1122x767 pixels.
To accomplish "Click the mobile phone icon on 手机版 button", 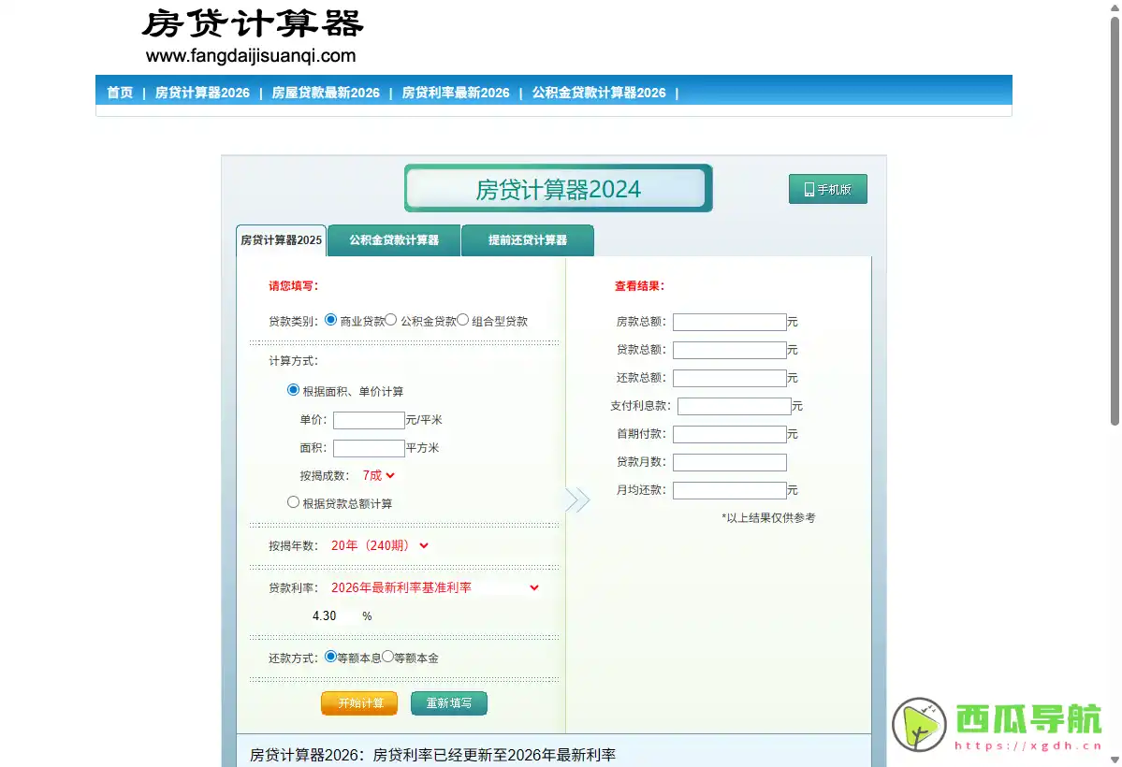I will click(x=809, y=189).
